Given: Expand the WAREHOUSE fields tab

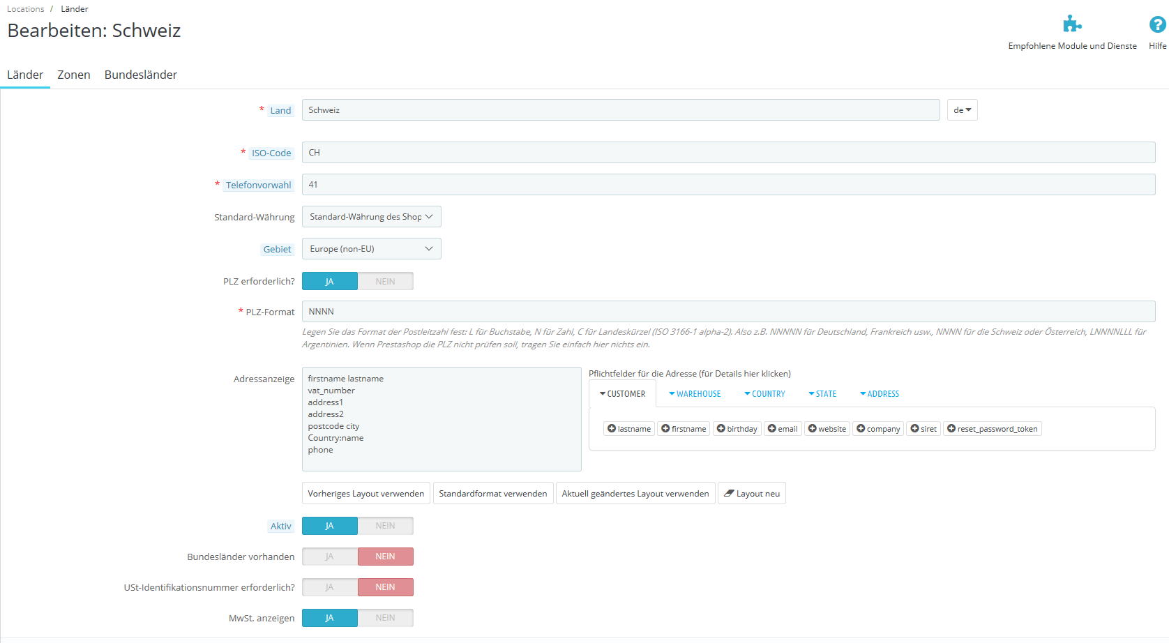Looking at the screenshot, I should (x=695, y=394).
